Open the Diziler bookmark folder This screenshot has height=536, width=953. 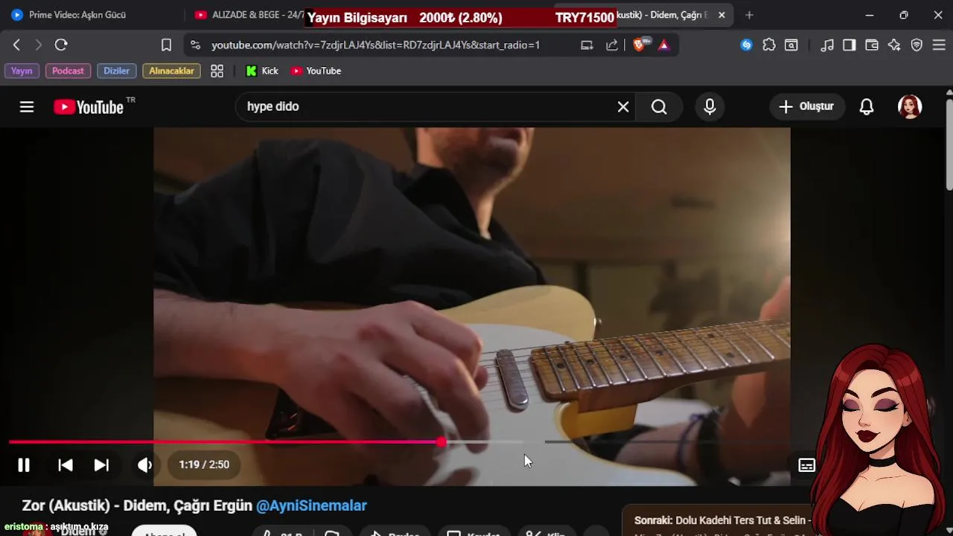pyautogui.click(x=116, y=71)
